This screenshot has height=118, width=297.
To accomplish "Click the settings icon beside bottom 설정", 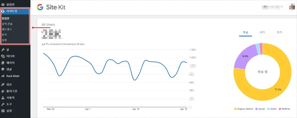I will point(3,111).
